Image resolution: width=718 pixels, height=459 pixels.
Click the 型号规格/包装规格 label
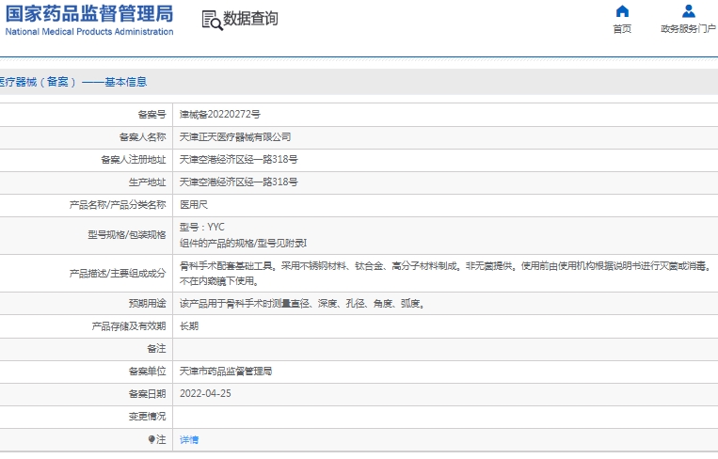tap(127, 235)
